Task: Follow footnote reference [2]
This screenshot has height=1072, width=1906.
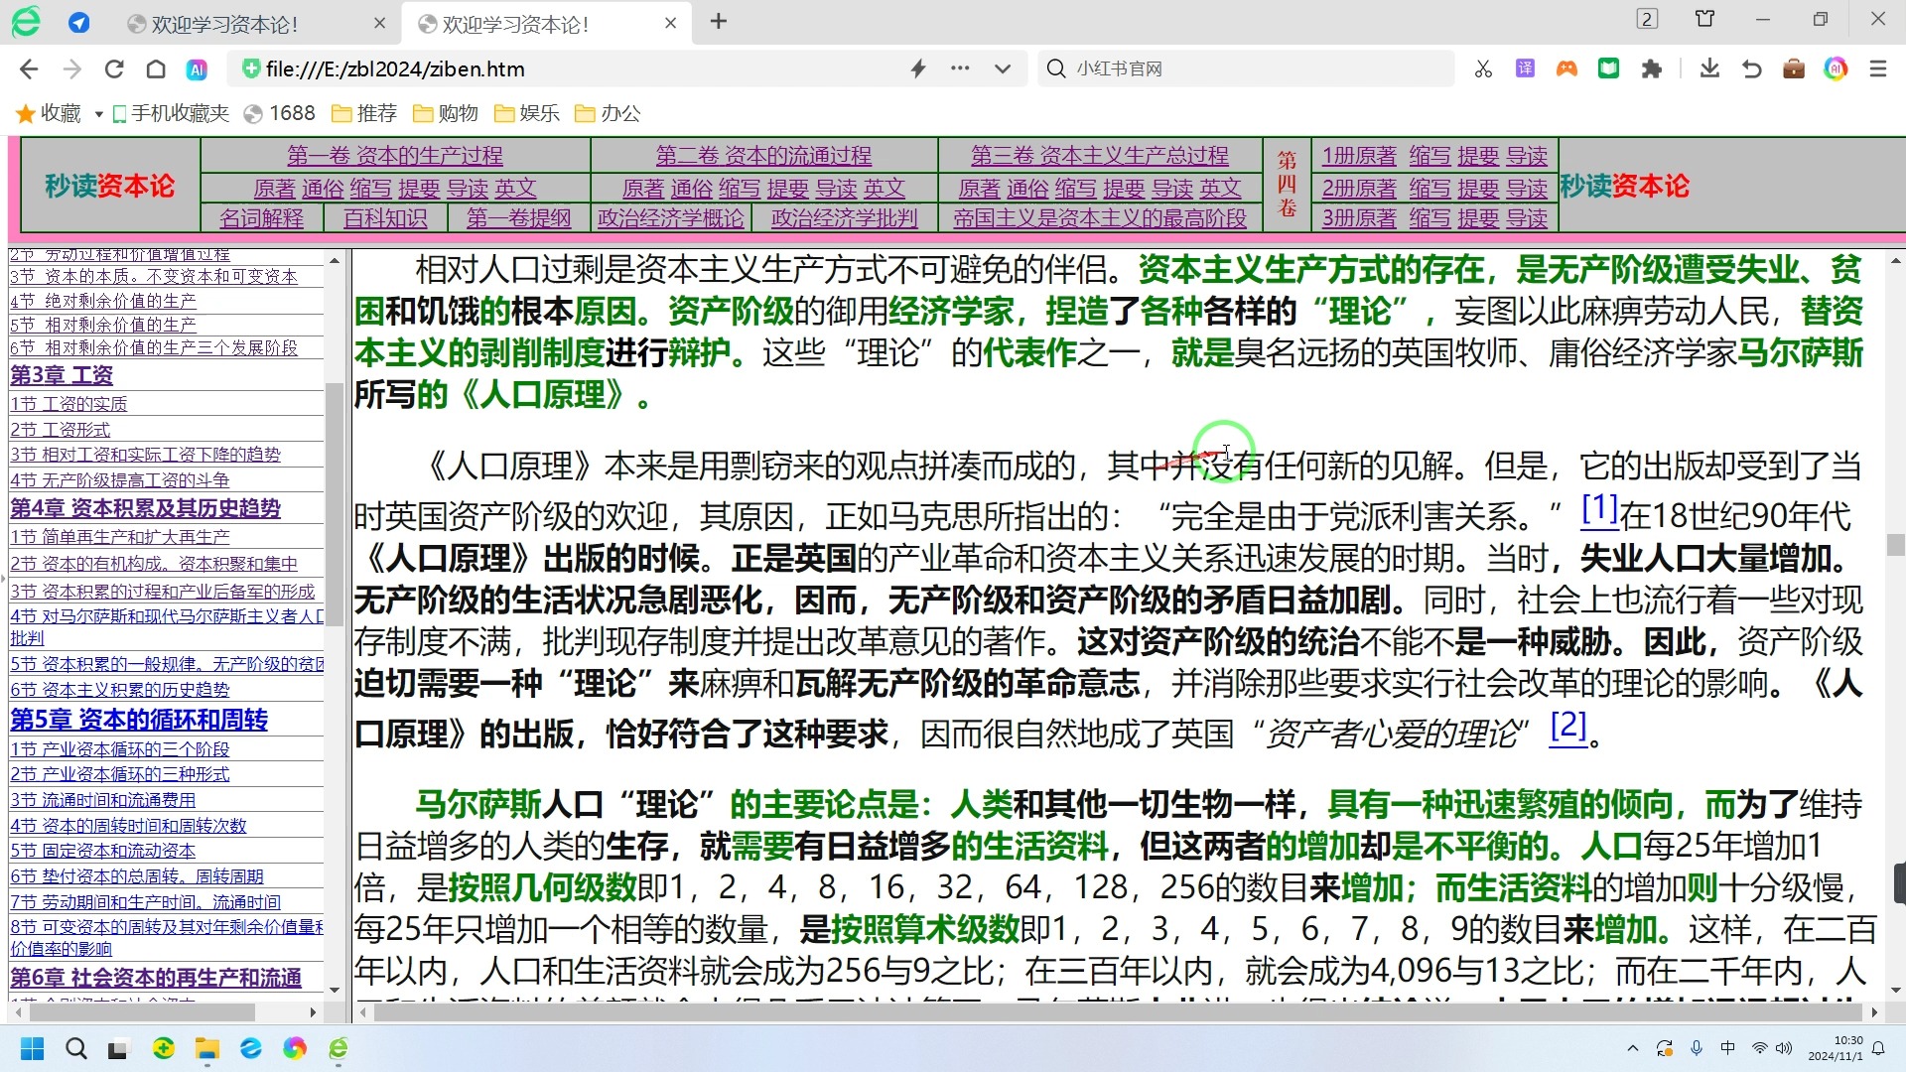Action: point(1568,726)
